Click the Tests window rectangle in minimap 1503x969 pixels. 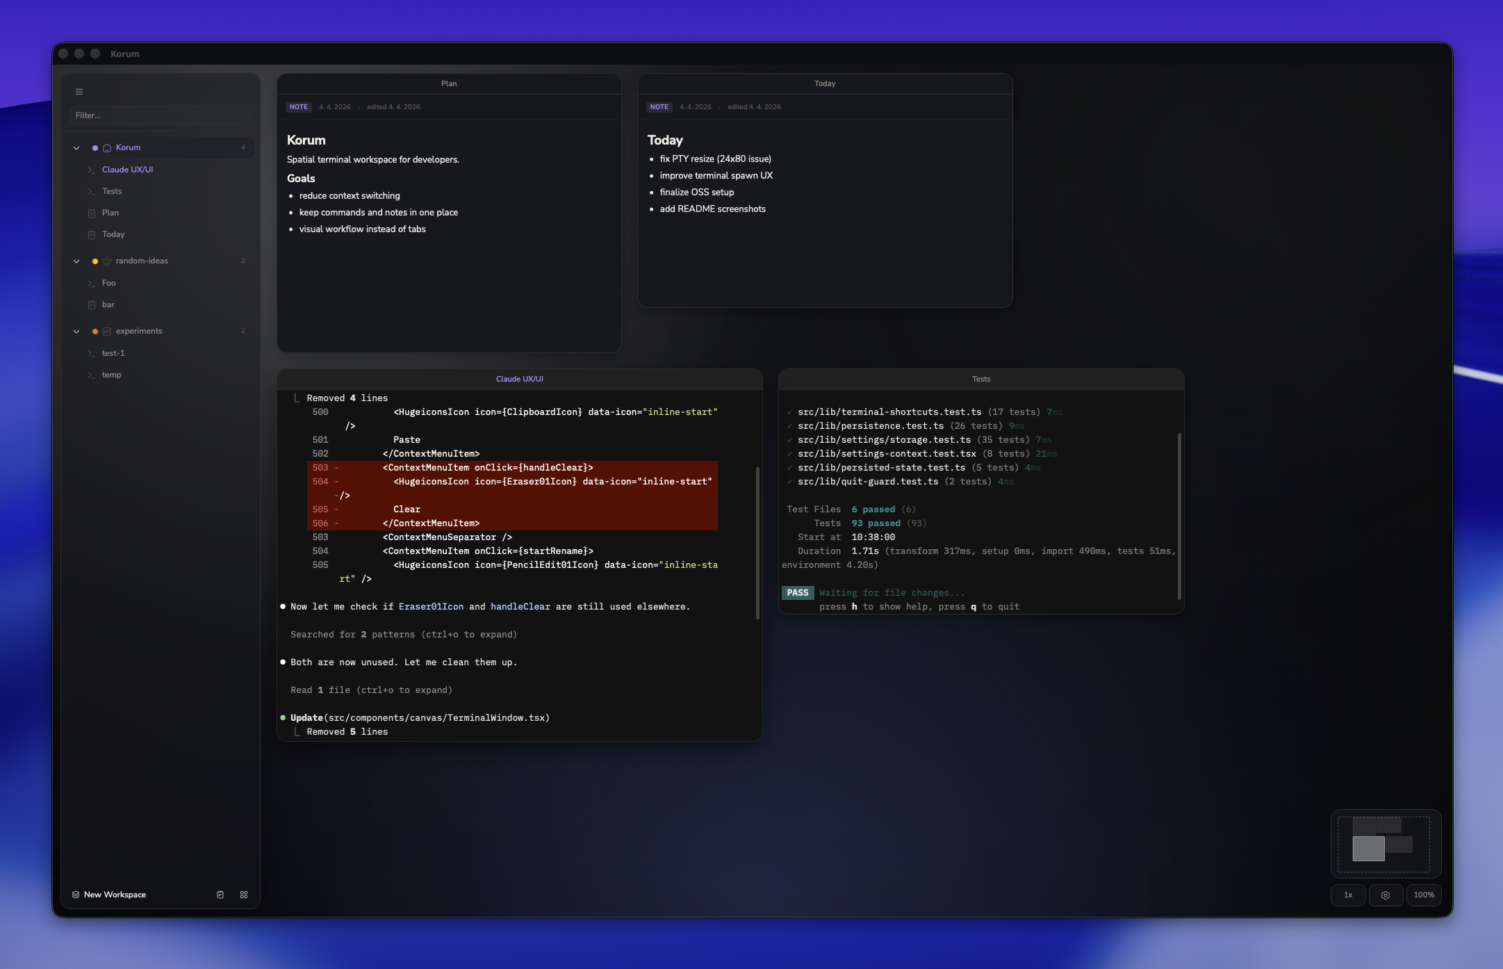tap(1399, 845)
